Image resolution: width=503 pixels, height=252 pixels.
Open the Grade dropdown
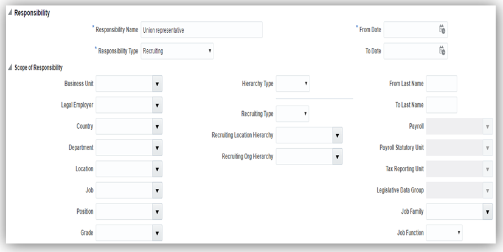coord(156,233)
